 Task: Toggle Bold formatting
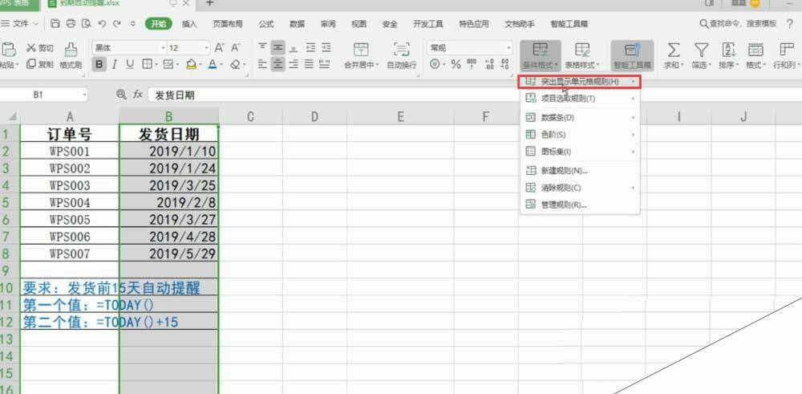point(99,64)
